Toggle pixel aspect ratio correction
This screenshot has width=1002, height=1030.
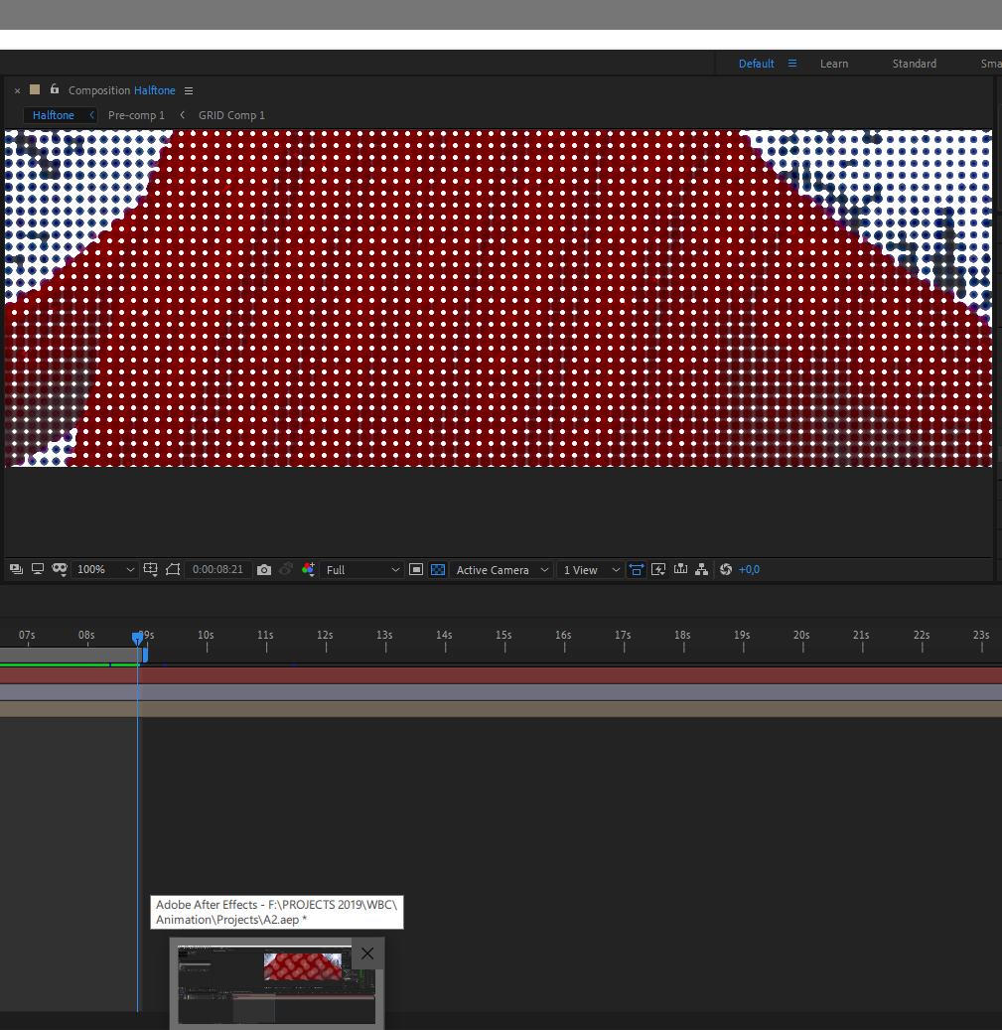[x=416, y=569]
